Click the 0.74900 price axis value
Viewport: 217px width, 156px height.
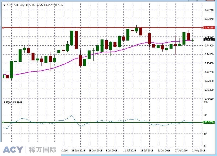pyautogui.click(x=209, y=45)
